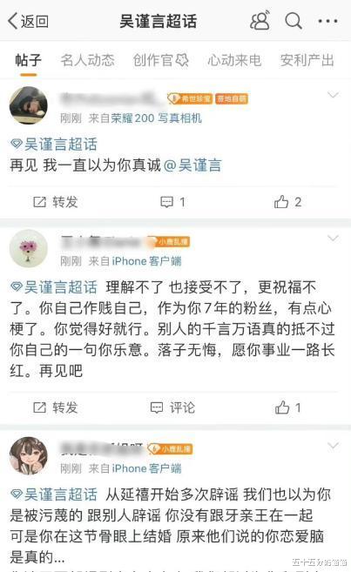Switch to the 心动来电 tab

click(234, 60)
